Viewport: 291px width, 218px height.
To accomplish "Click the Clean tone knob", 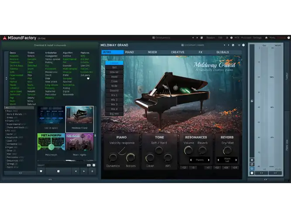I will [150, 158].
